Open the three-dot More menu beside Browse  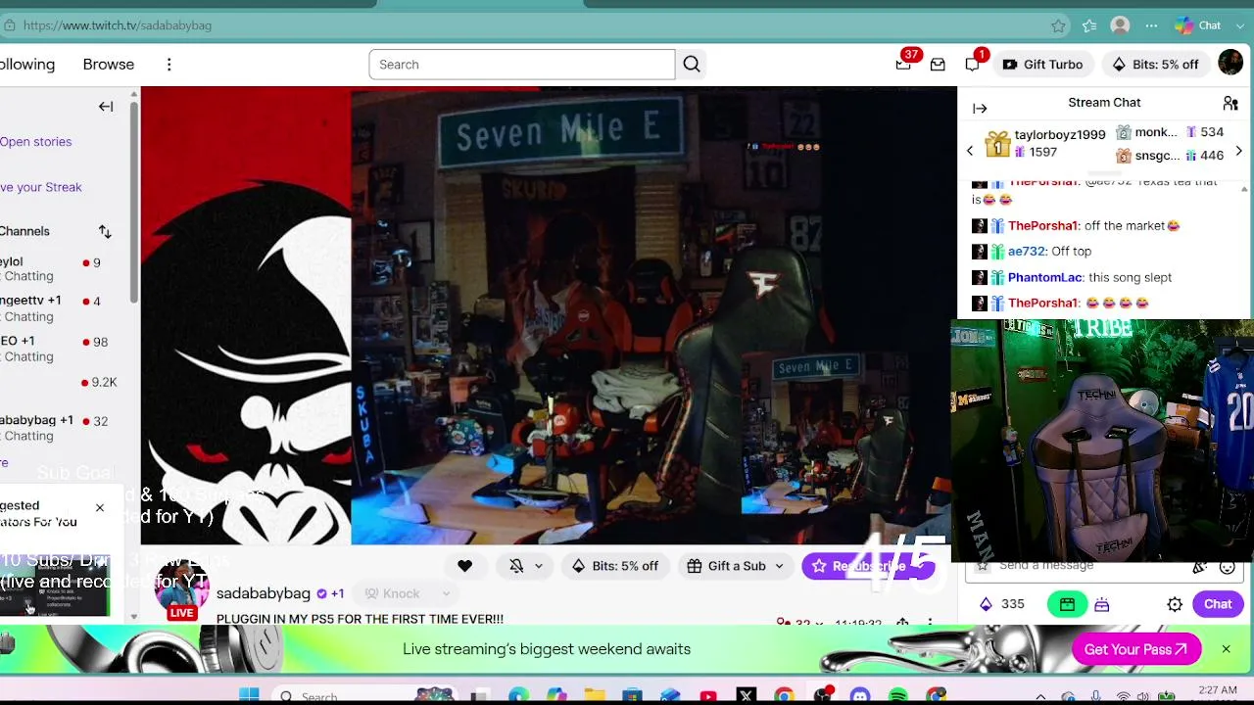click(169, 65)
